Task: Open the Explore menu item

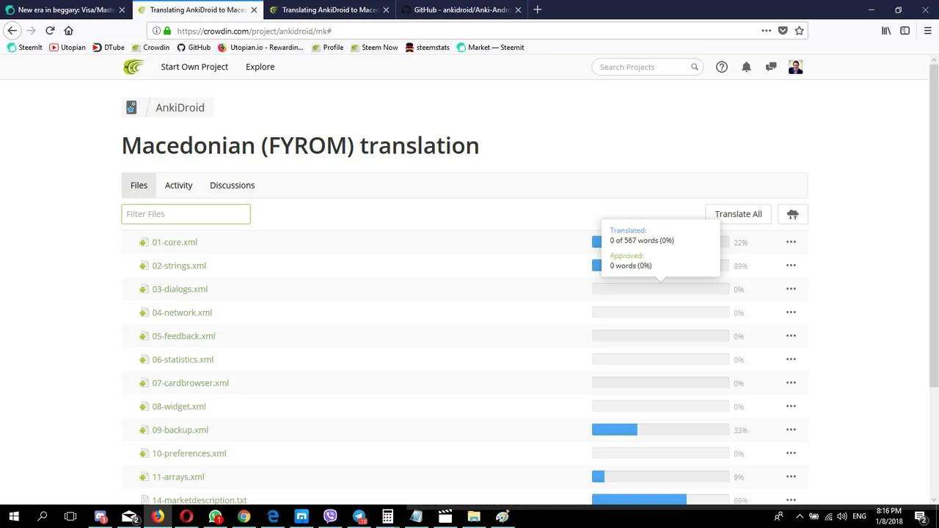Action: click(260, 67)
